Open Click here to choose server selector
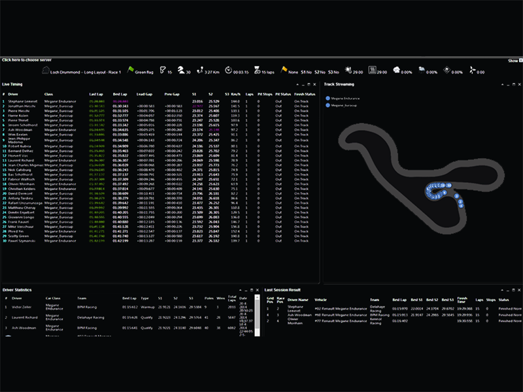 (x=26, y=60)
